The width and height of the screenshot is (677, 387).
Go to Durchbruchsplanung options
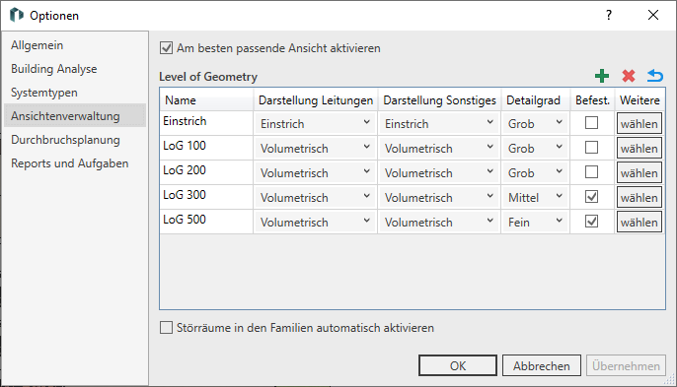pos(75,140)
